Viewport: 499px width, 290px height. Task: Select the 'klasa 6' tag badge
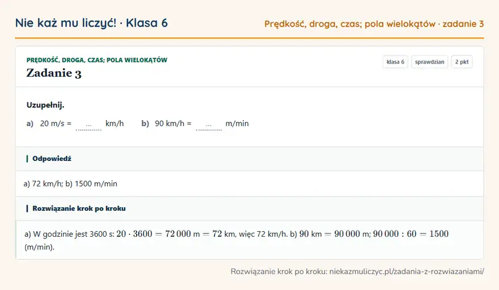(x=395, y=62)
